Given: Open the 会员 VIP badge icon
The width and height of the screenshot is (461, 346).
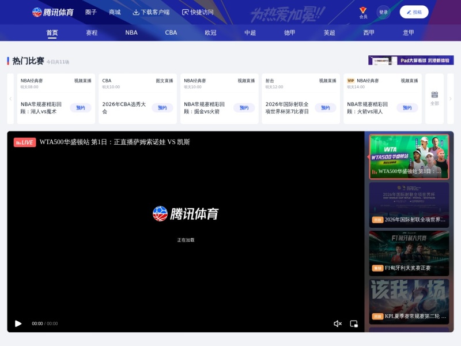Looking at the screenshot, I should click(x=363, y=13).
